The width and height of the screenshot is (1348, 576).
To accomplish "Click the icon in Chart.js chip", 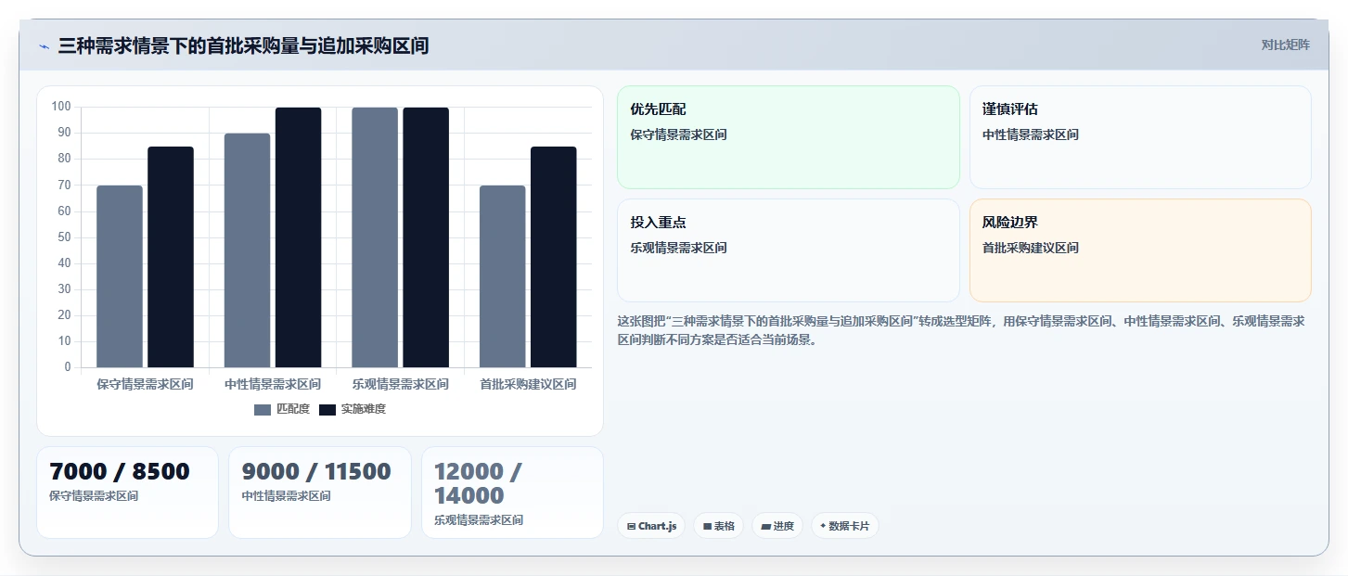I will pos(632,526).
